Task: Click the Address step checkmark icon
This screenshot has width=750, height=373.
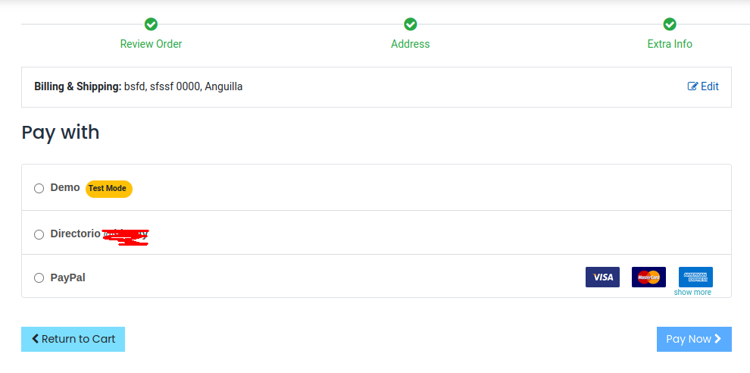Action: coord(411,24)
